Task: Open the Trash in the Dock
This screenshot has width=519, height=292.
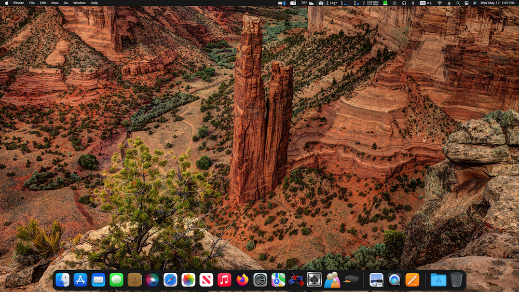Action: tap(456, 280)
